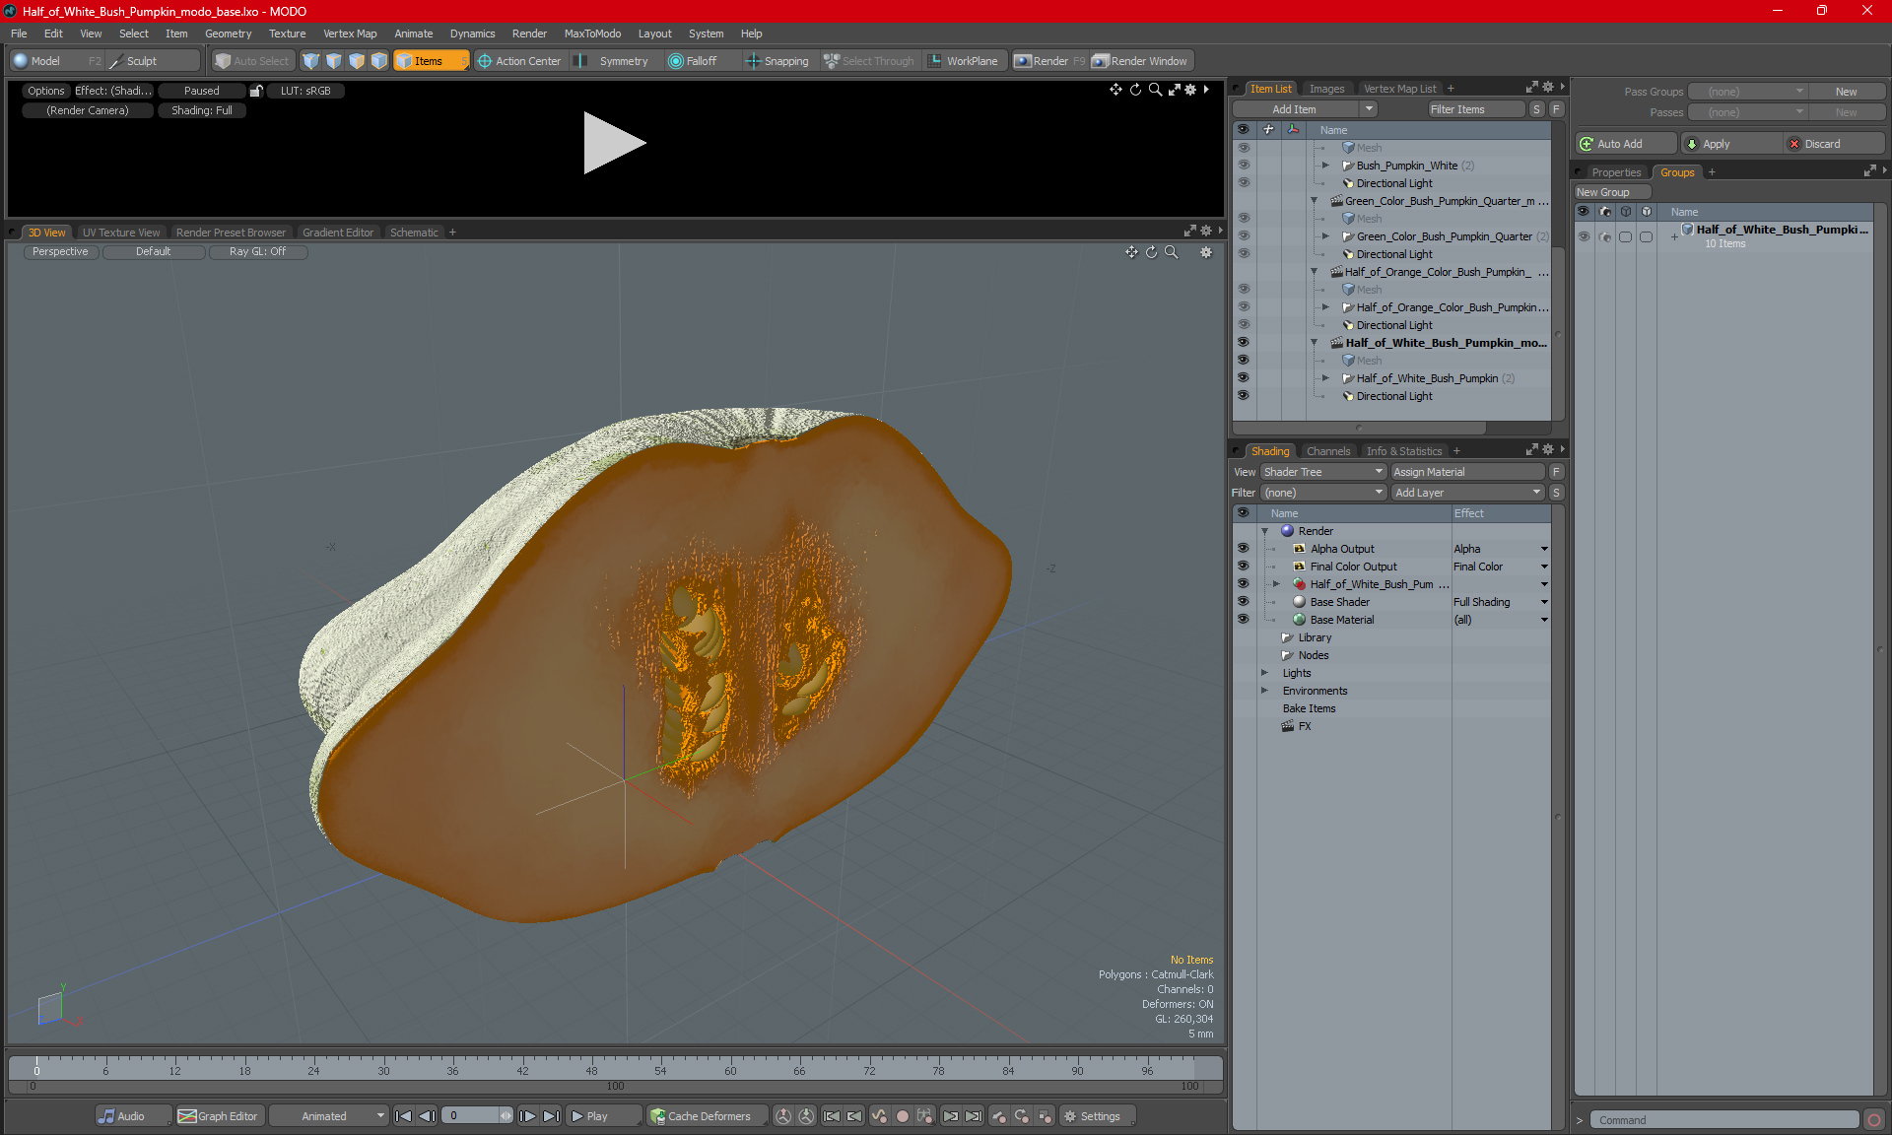
Task: Select Edges mode cube icon
Action: coord(334,61)
